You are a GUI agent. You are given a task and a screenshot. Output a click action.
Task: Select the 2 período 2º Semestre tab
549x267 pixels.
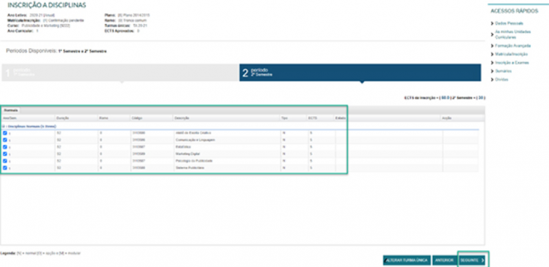360,72
